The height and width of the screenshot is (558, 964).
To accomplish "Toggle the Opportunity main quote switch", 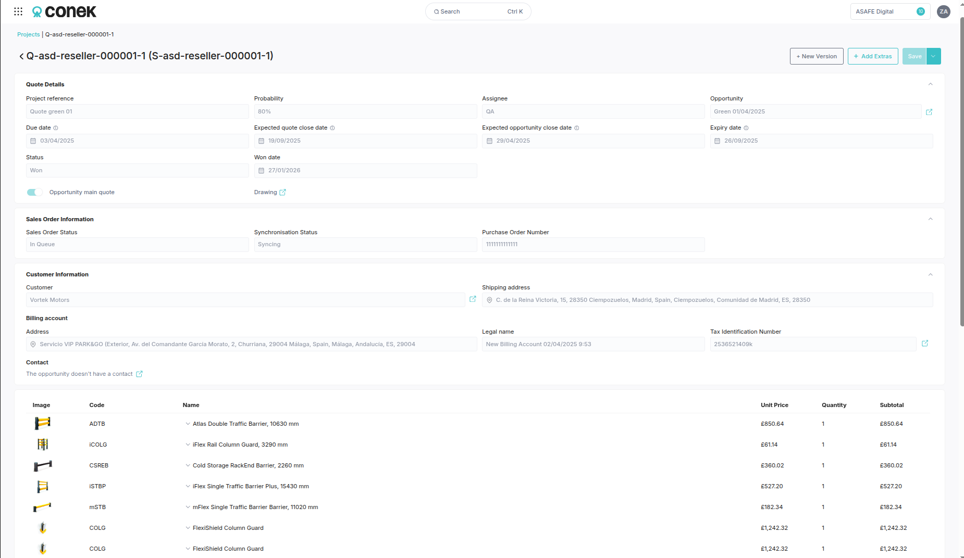I will point(35,192).
